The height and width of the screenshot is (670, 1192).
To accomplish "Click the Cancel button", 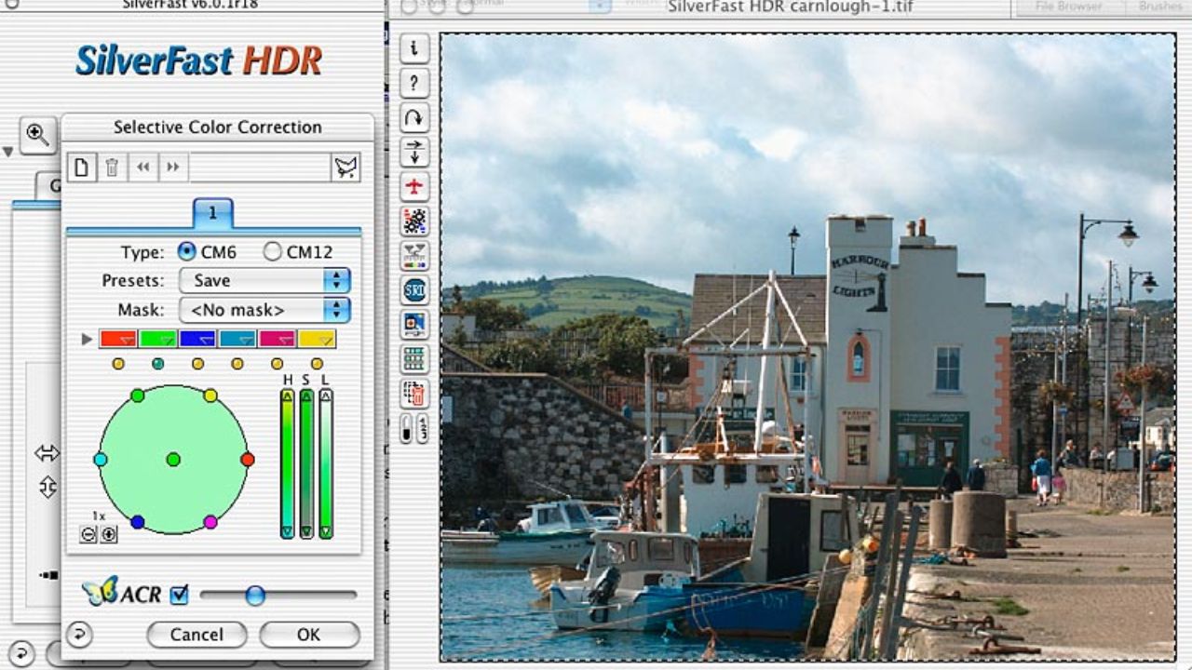I will coord(196,635).
